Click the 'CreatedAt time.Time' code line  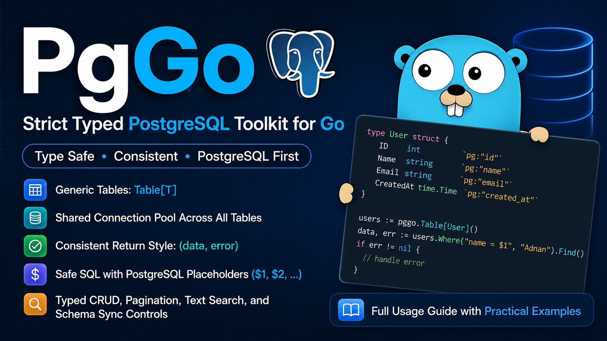pyautogui.click(x=416, y=187)
